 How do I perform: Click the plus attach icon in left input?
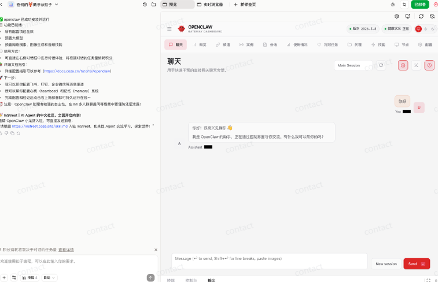(x=4, y=277)
